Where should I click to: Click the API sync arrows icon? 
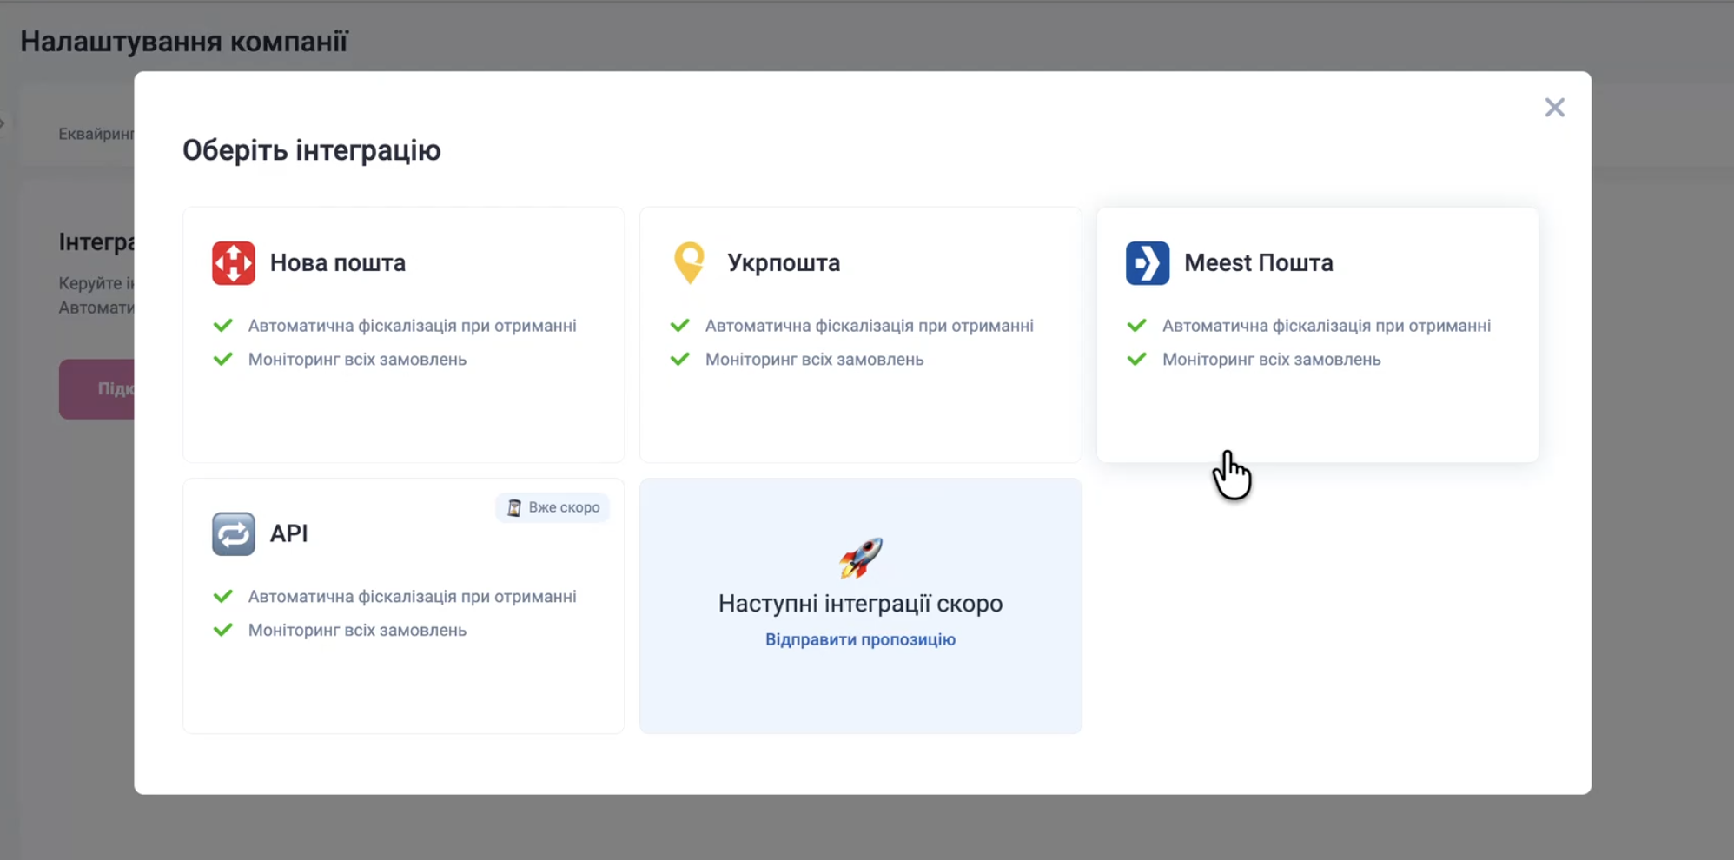[x=233, y=533]
